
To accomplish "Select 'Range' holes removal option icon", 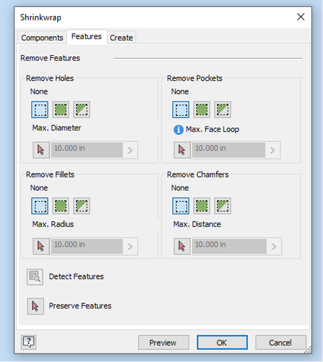I will (82, 109).
